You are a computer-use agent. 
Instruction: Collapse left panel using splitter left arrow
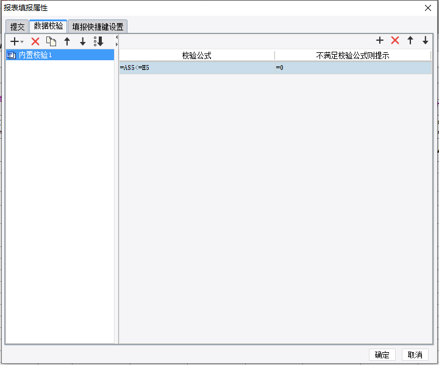point(116,37)
